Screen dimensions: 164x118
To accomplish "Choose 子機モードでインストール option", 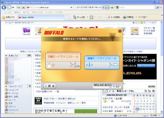I will 63,61.
